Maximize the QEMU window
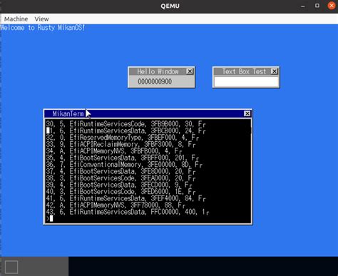The image size is (338, 276). (x=317, y=6)
